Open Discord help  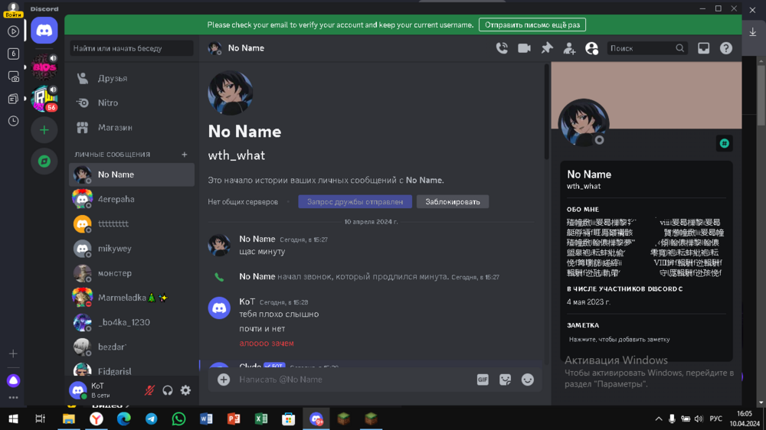coord(726,48)
